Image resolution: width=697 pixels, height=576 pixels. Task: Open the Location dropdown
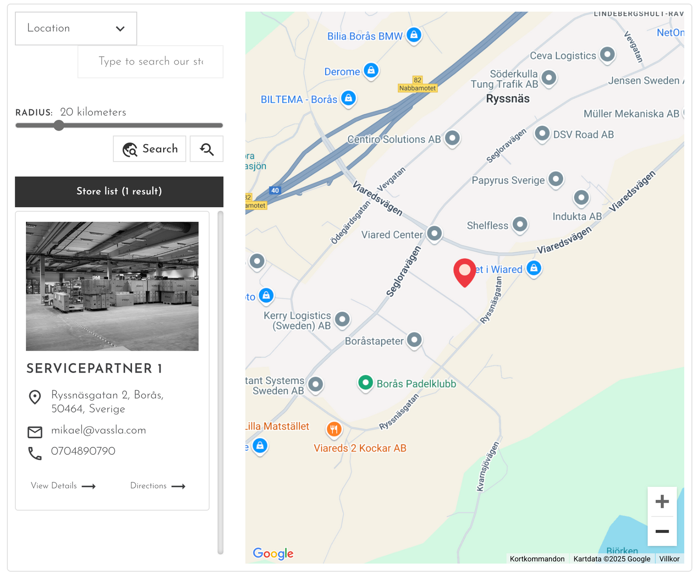(76, 28)
